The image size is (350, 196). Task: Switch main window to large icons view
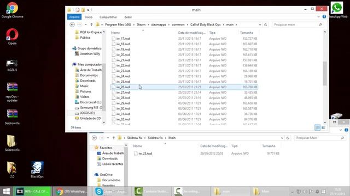coord(323,127)
